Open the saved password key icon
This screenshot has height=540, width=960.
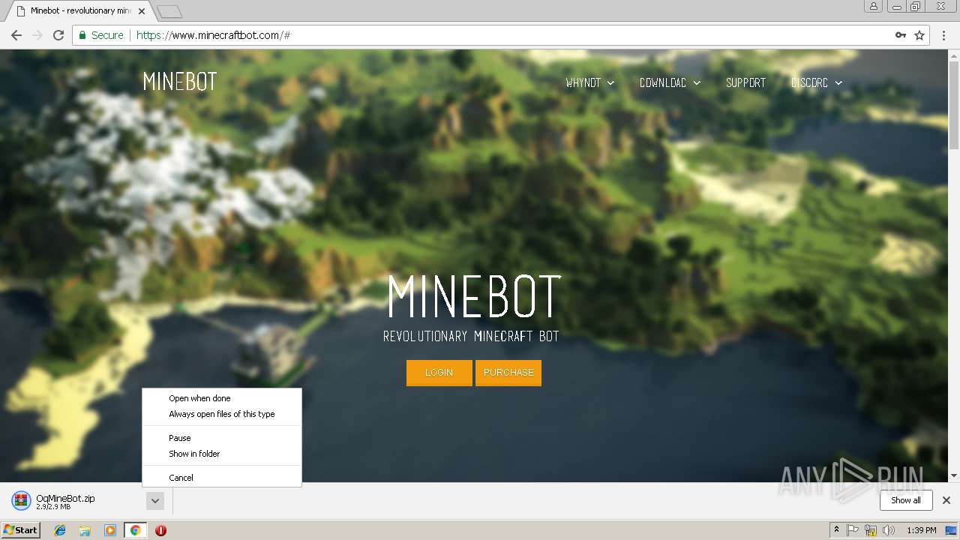pos(900,35)
